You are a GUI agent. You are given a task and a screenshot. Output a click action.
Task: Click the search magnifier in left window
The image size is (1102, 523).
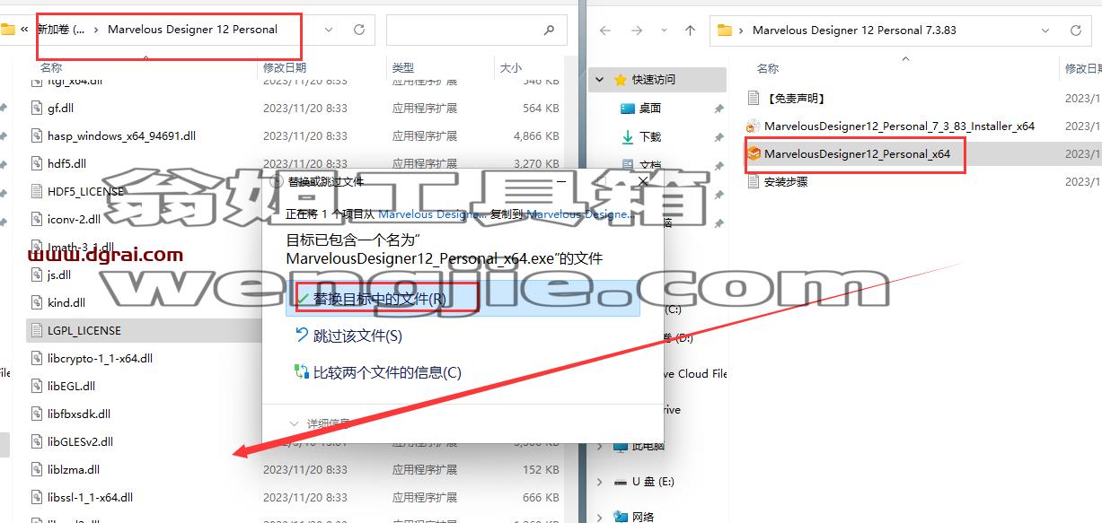[550, 30]
